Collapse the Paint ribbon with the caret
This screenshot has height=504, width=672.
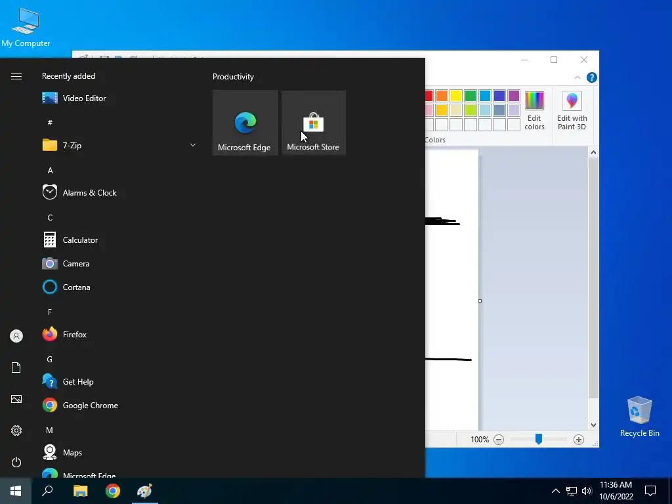[x=577, y=77]
